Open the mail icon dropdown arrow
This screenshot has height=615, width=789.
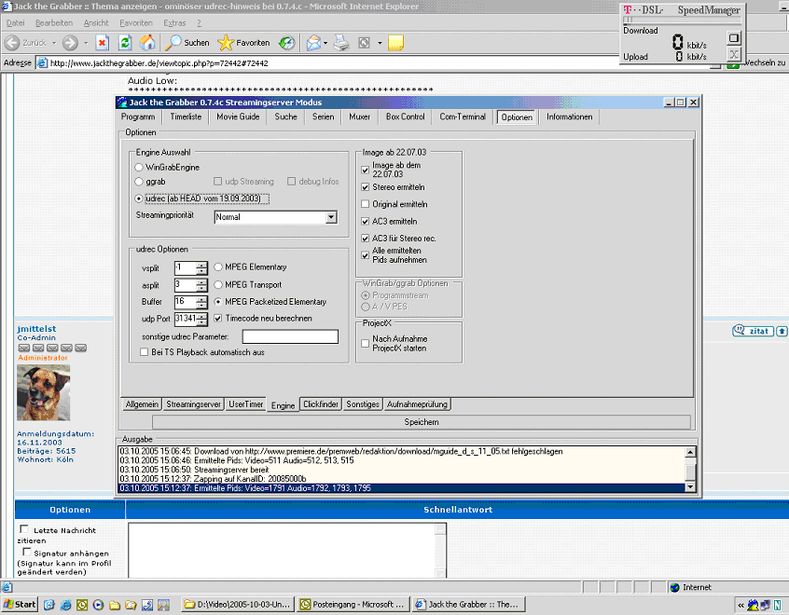point(325,43)
